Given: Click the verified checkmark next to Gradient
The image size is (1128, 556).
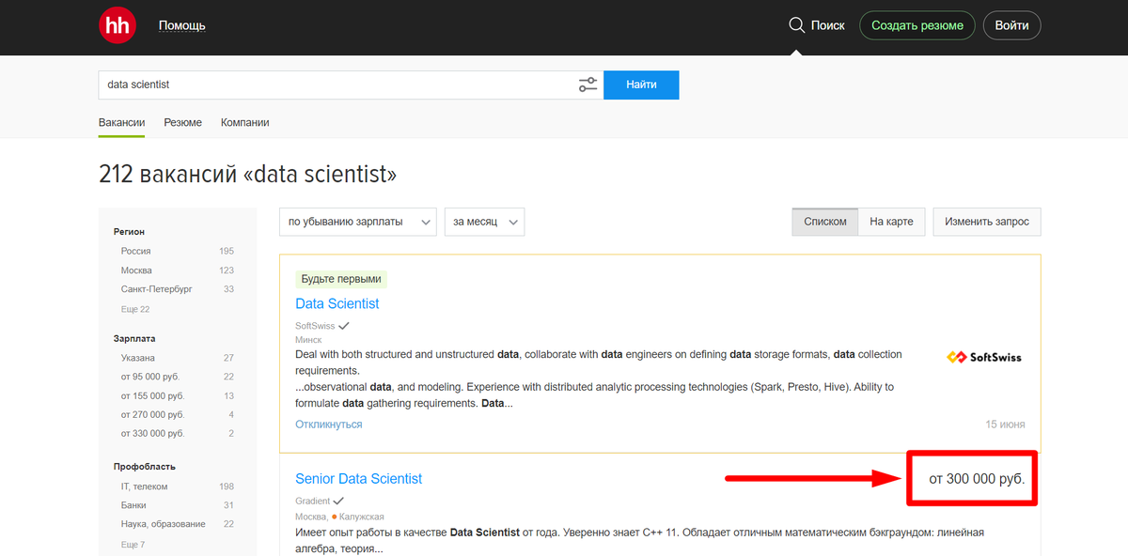Looking at the screenshot, I should (338, 501).
